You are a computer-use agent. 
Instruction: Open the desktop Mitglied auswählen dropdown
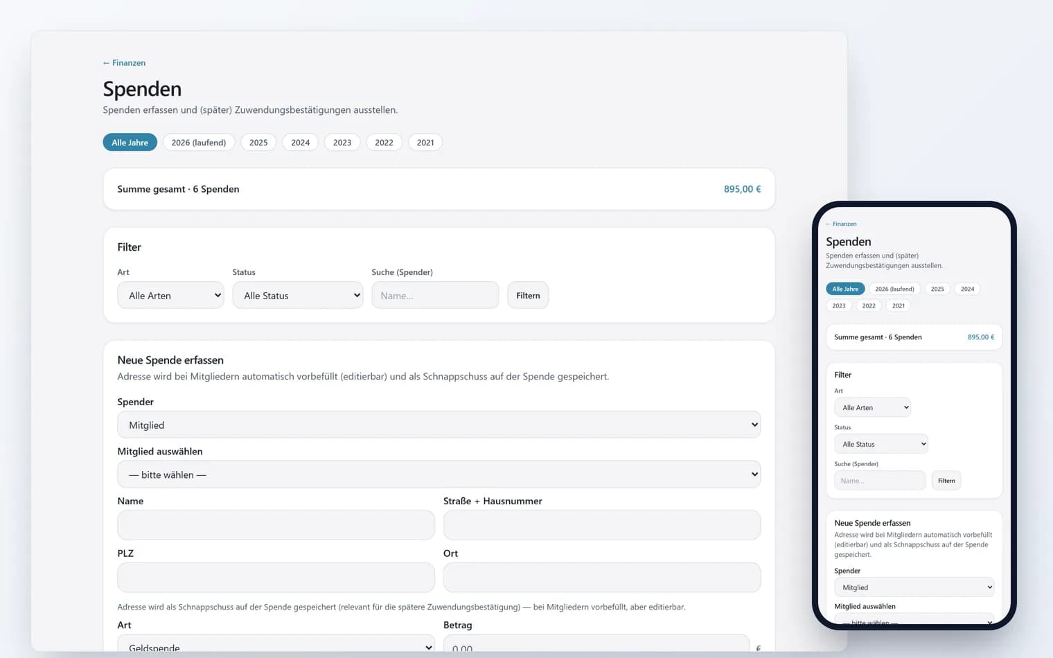click(x=439, y=474)
